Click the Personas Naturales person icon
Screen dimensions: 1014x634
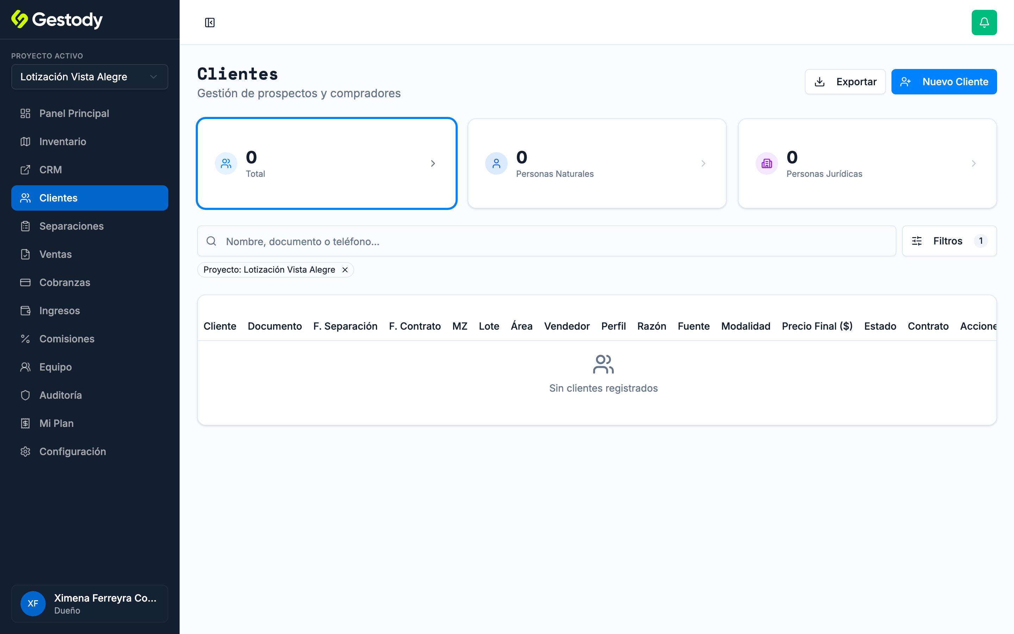(x=496, y=163)
